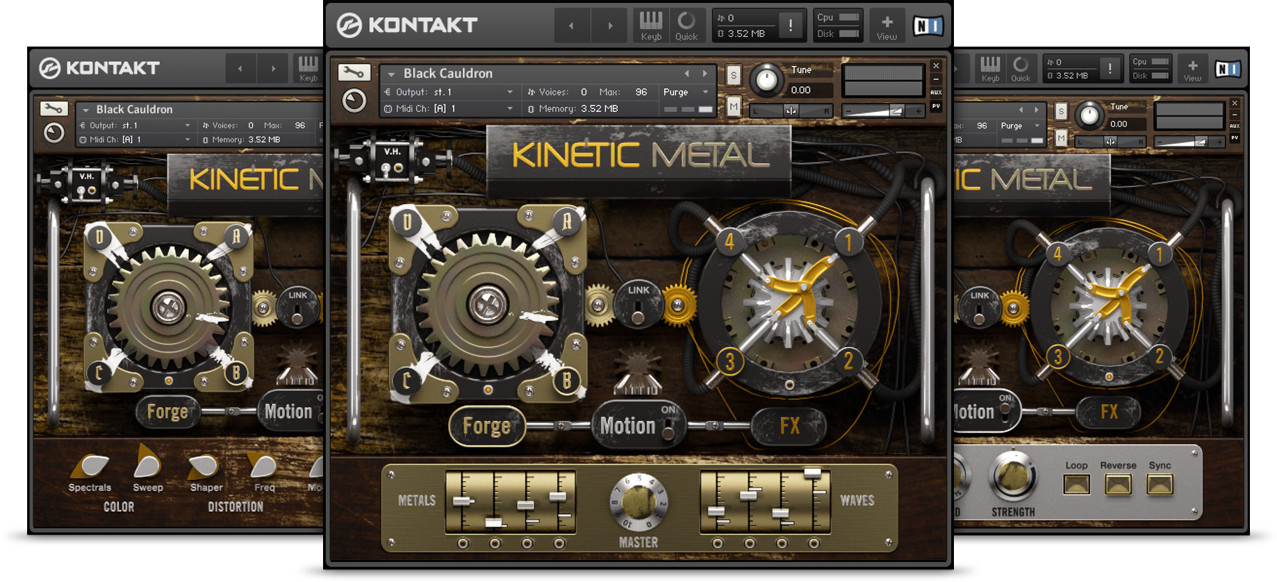Select Motion point 4 in the center window

point(730,242)
